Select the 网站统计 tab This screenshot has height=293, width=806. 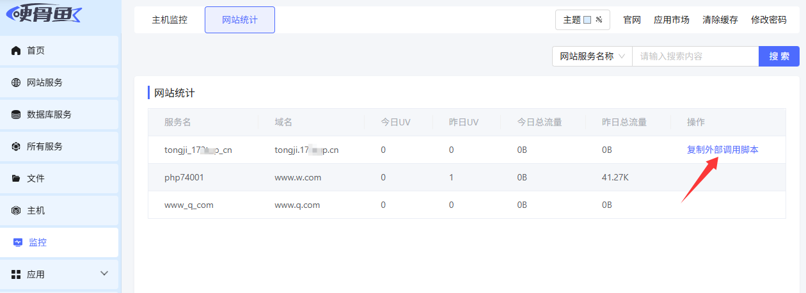point(240,20)
